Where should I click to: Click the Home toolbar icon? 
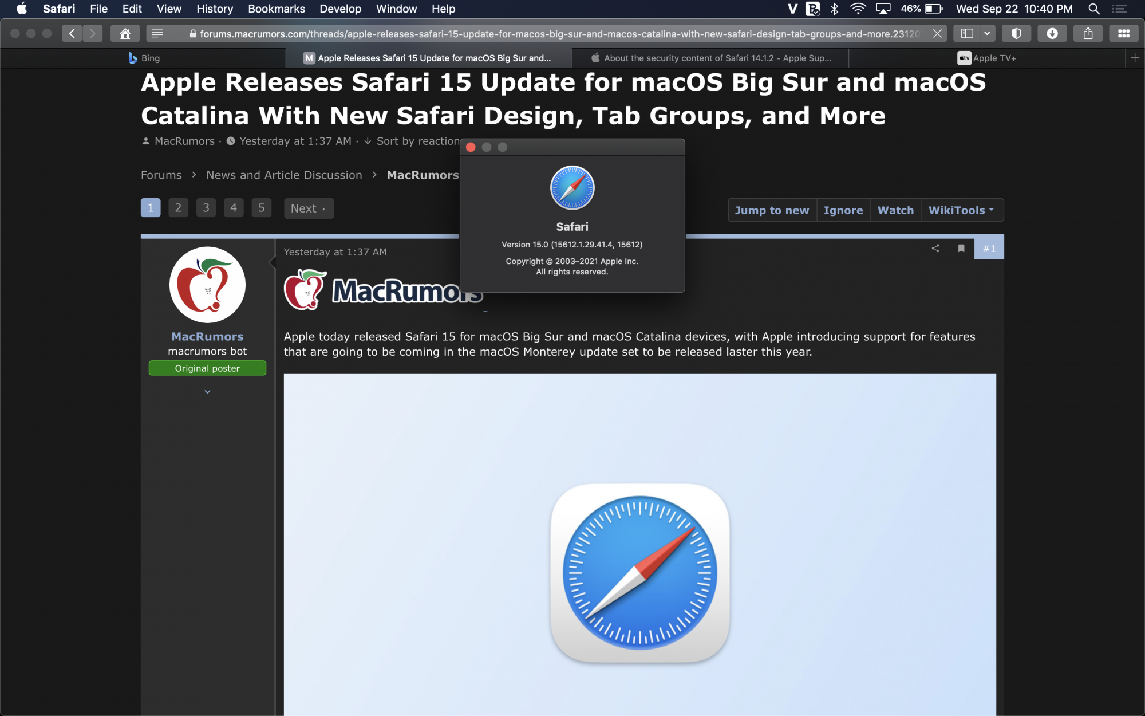click(x=125, y=34)
